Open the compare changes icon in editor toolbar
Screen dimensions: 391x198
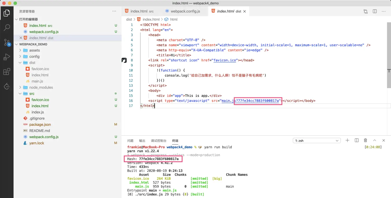click(x=366, y=11)
